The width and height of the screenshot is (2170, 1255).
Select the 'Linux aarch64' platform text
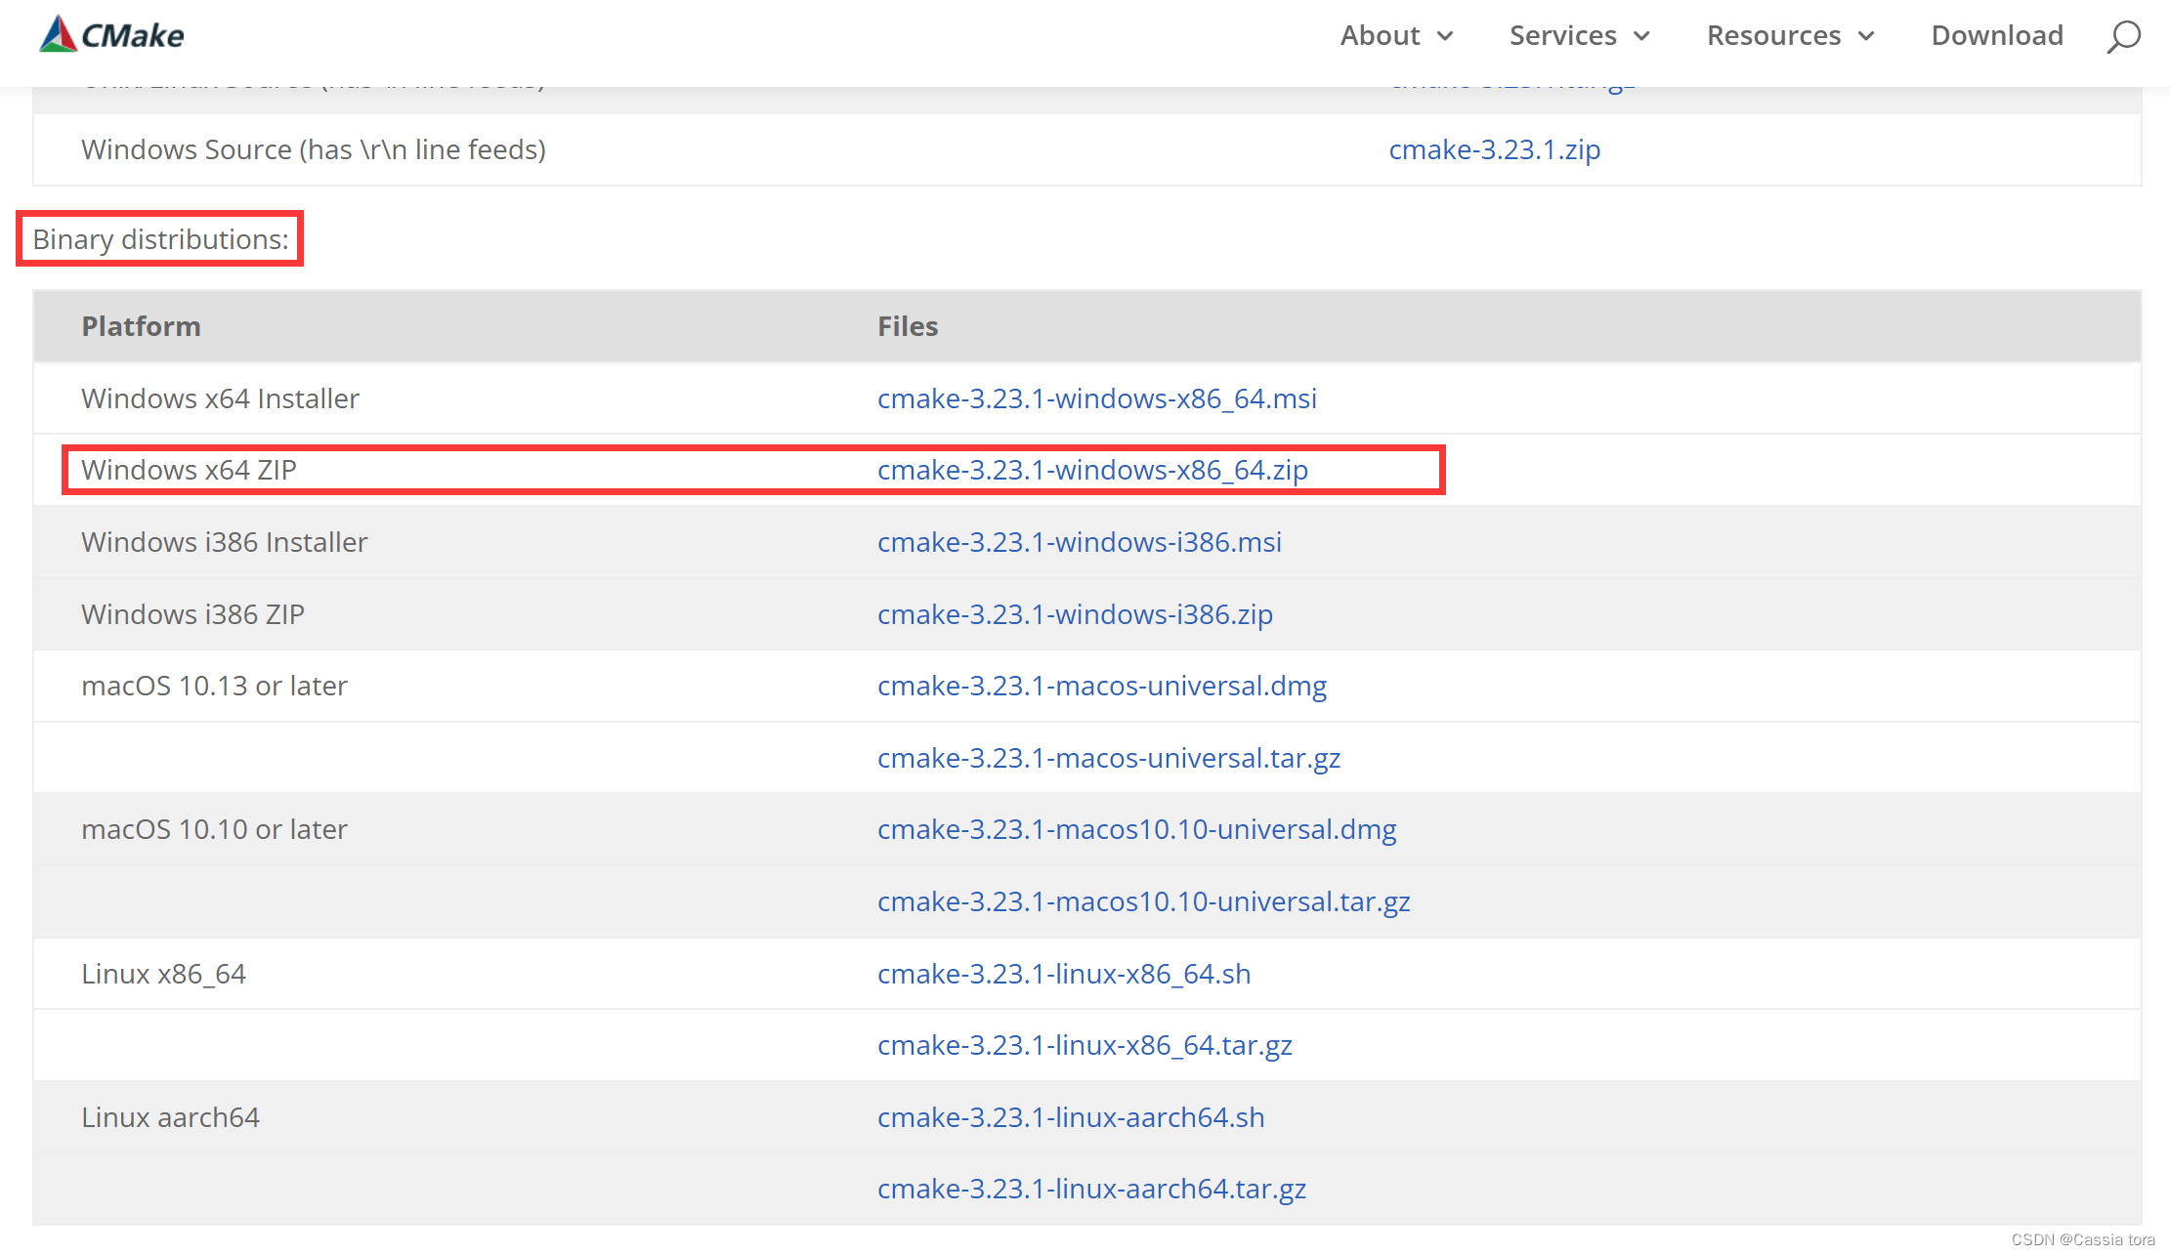coord(170,1117)
